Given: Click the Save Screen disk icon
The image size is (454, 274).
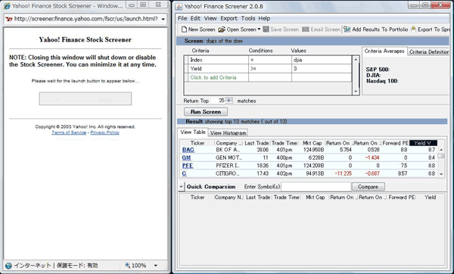Looking at the screenshot, I should point(266,30).
